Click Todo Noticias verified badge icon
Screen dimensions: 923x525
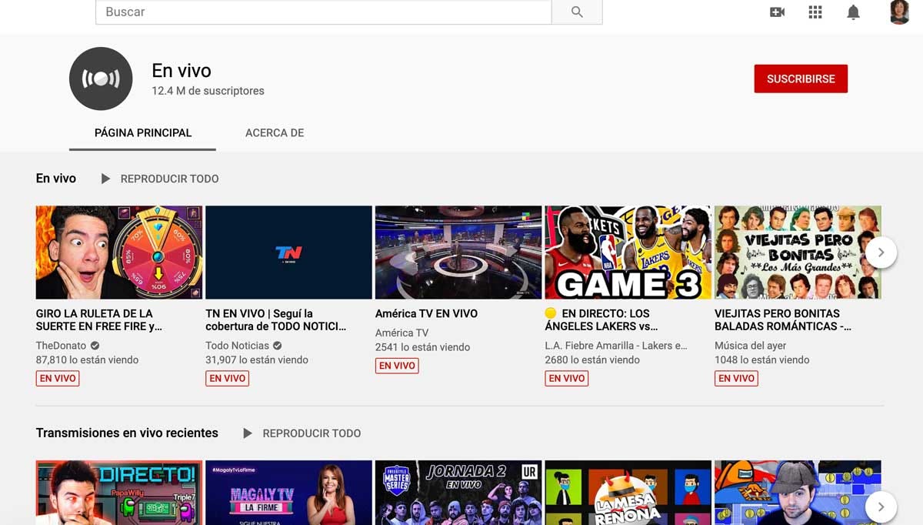pos(278,346)
